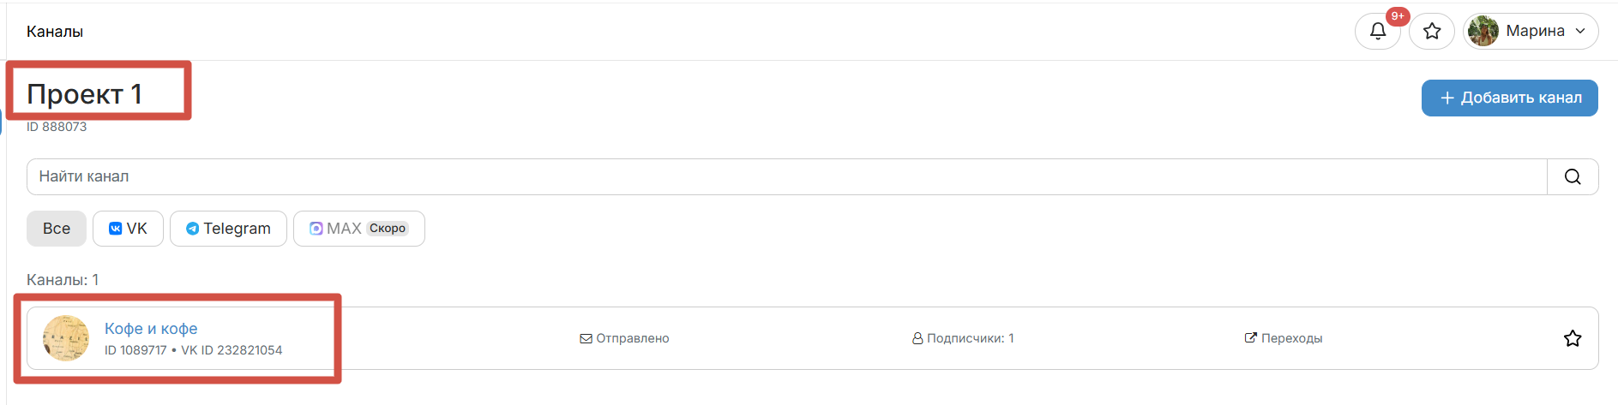Screen dimensions: 1618x405
Task: Click the 9+ notification badge
Action: [1398, 16]
